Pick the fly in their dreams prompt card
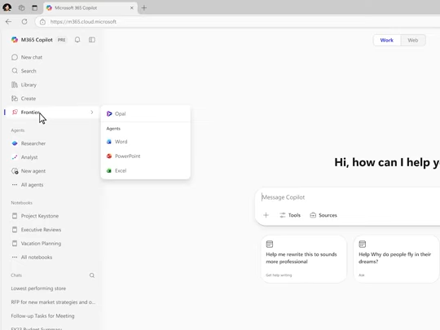 (396, 259)
